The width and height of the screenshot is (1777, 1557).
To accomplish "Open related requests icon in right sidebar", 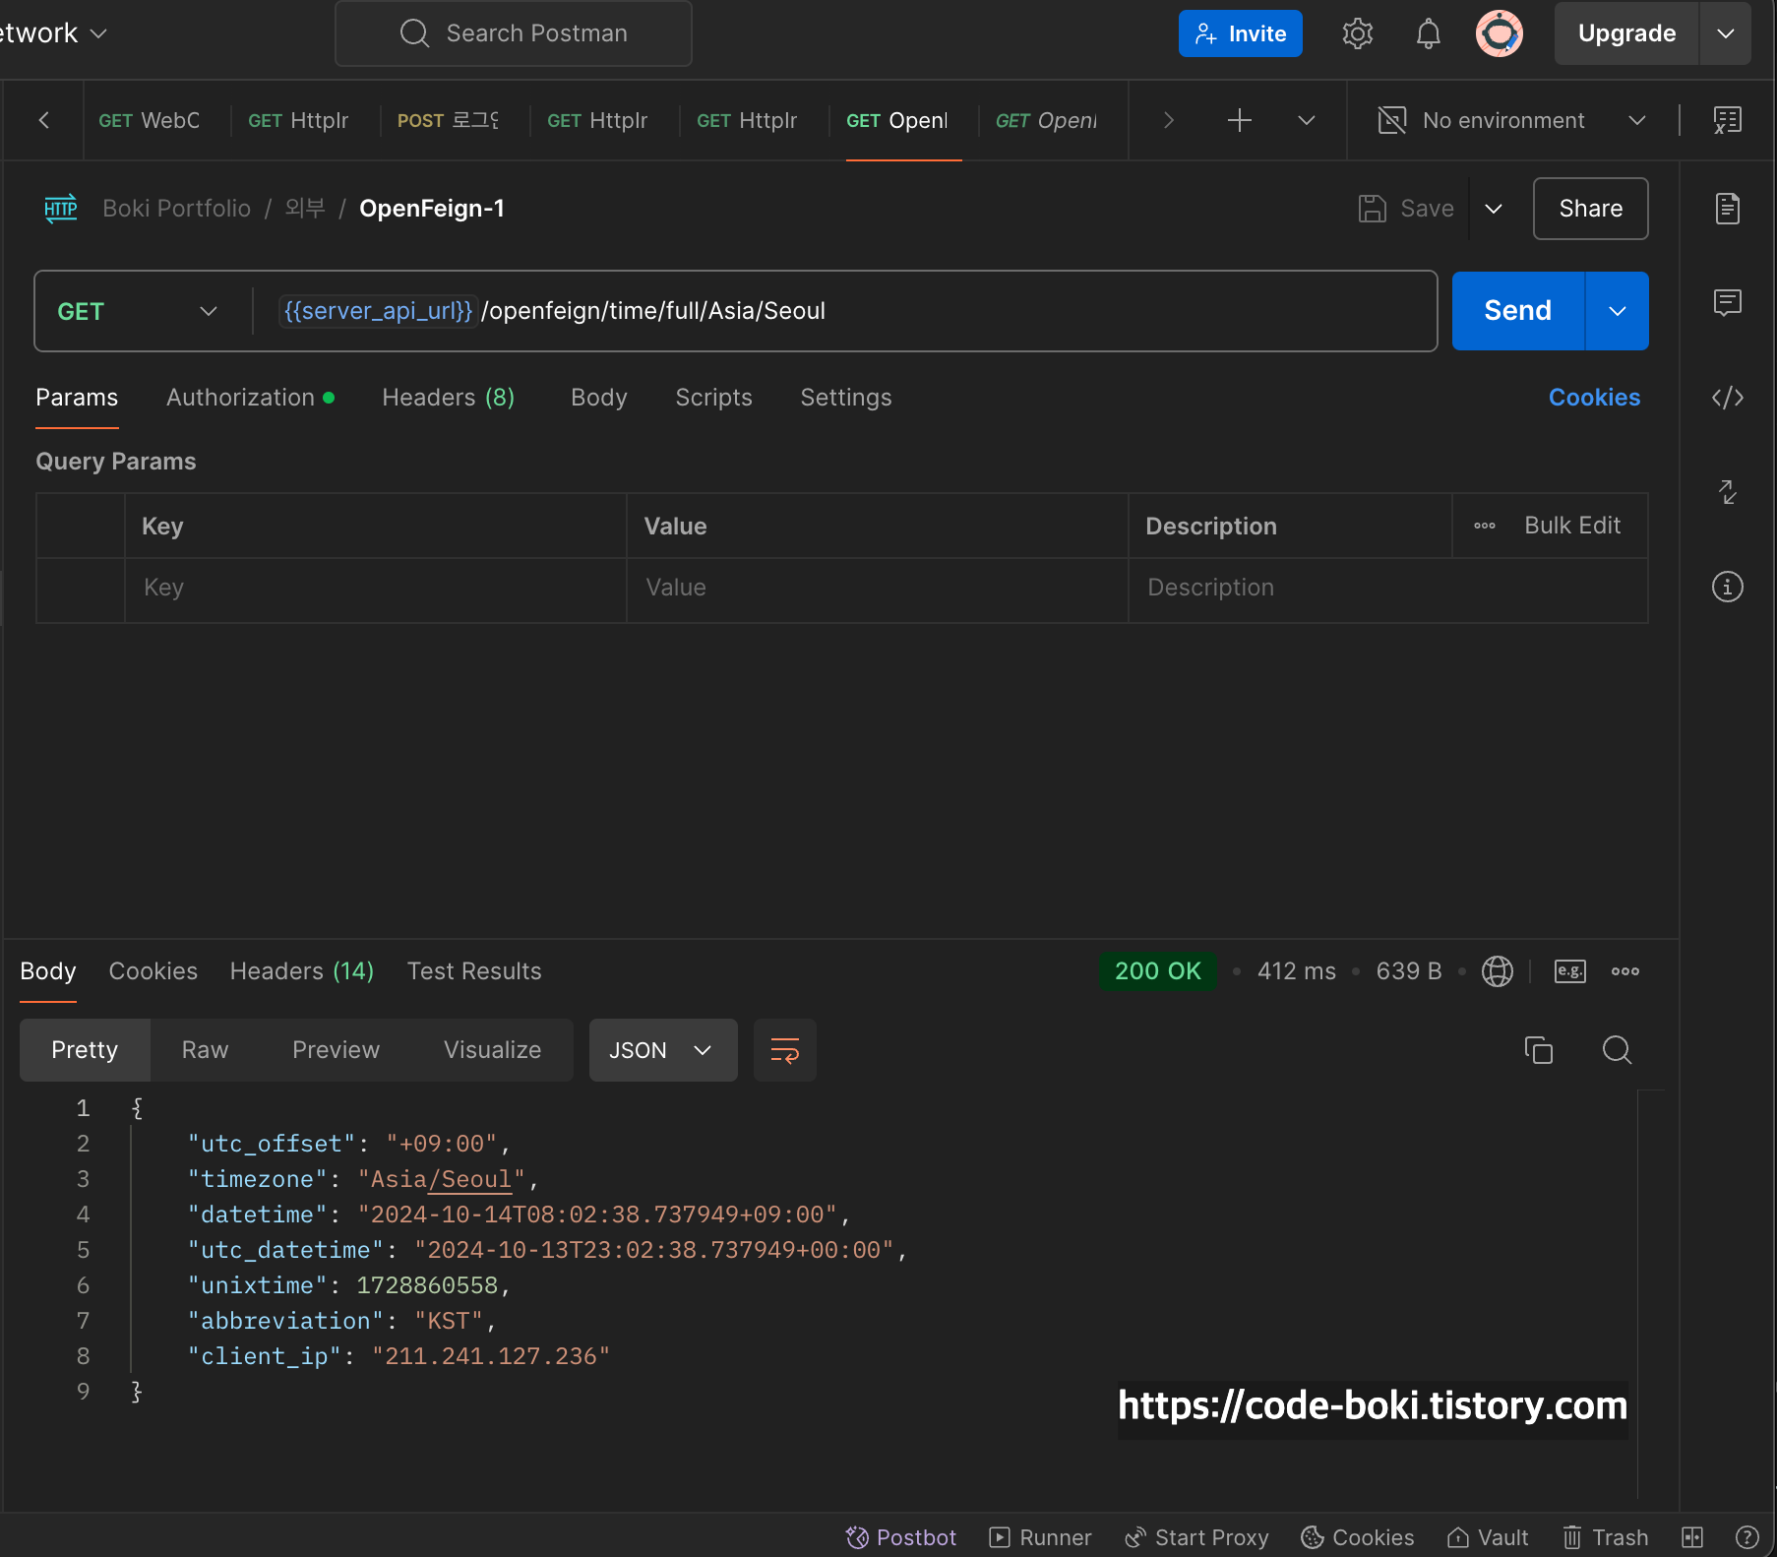I will pyautogui.click(x=1727, y=492).
